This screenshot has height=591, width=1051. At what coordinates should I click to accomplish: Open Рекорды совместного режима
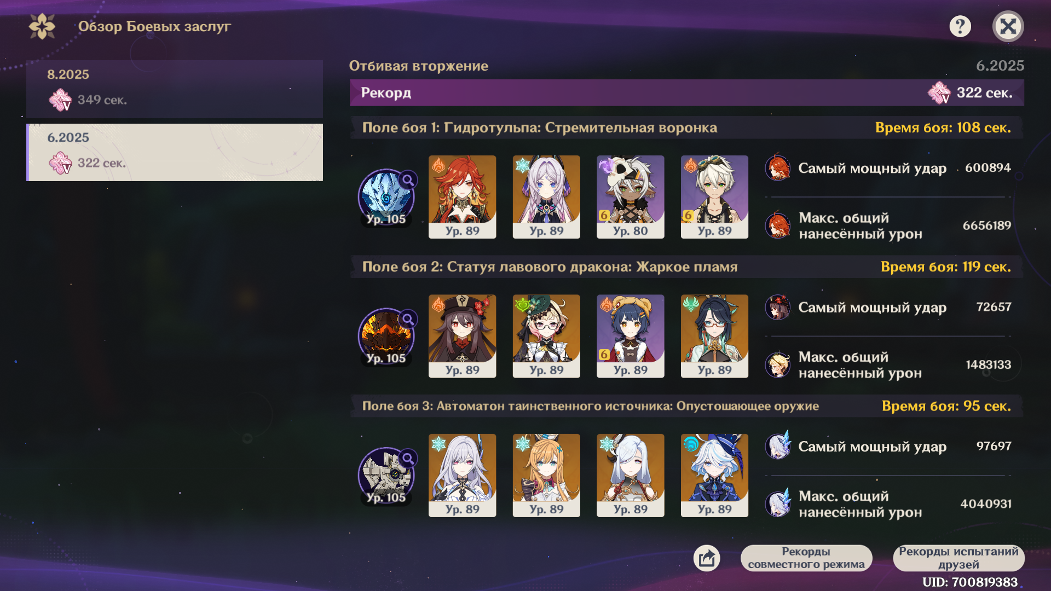click(806, 558)
